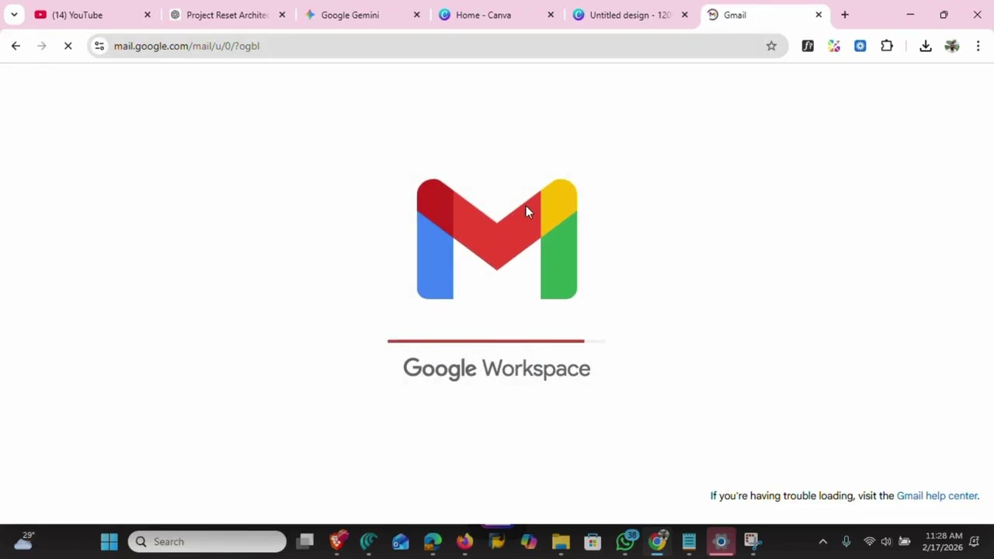Image resolution: width=994 pixels, height=559 pixels.
Task: Open the volume control in tray
Action: pos(887,542)
